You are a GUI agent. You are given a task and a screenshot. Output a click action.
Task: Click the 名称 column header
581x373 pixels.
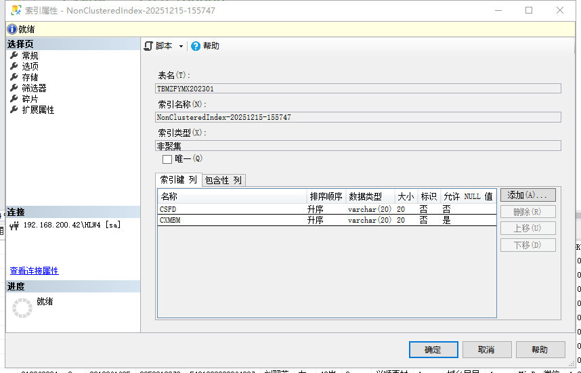point(232,196)
